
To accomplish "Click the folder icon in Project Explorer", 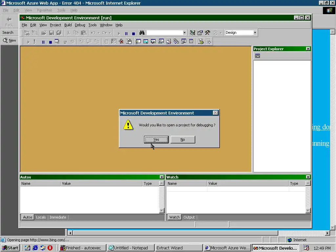I will (257, 56).
